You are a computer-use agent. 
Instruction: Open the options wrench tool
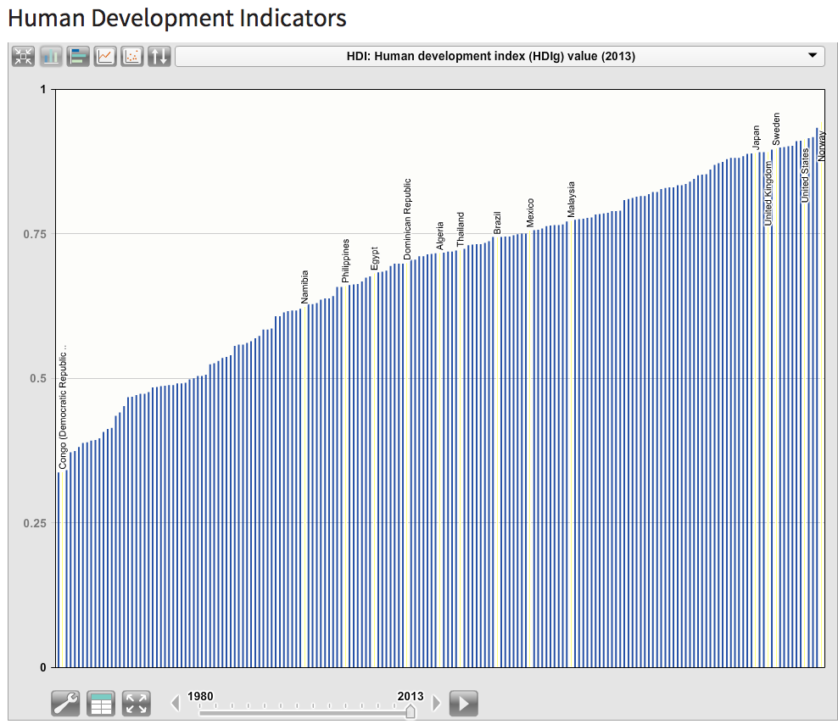(x=65, y=704)
